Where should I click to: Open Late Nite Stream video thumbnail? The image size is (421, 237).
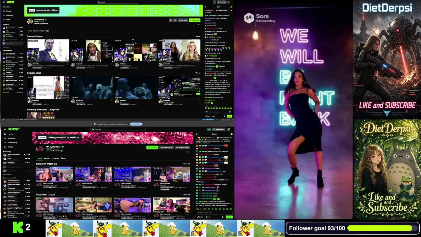(136, 50)
